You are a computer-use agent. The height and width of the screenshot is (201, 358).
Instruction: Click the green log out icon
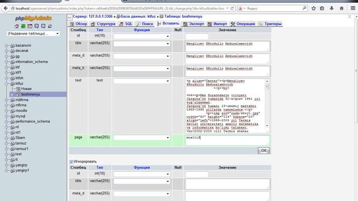pyautogui.click(x=23, y=26)
